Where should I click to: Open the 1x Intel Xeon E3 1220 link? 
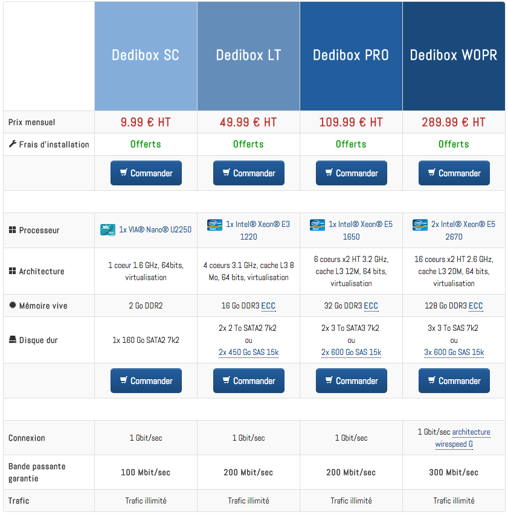point(258,225)
